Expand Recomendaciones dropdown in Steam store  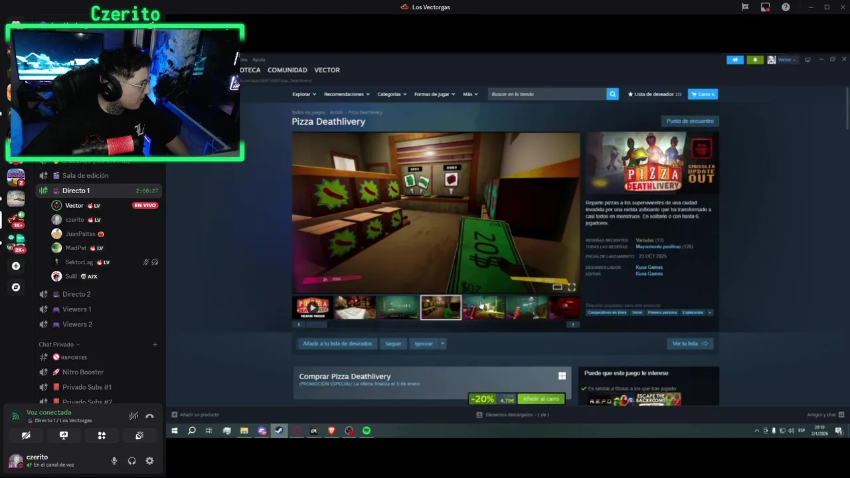pos(346,94)
